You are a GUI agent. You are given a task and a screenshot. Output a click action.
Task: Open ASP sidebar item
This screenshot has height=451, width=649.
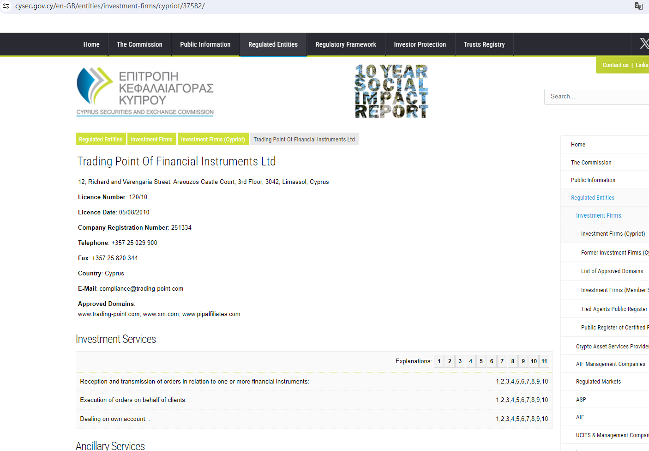point(605,400)
